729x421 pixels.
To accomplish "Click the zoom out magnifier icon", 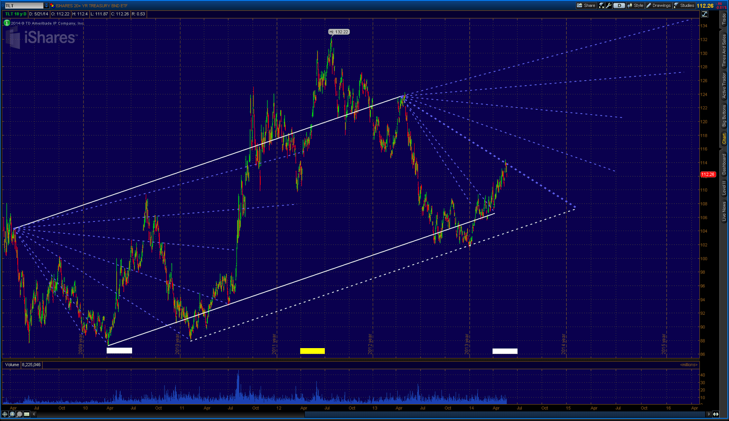I will point(19,414).
